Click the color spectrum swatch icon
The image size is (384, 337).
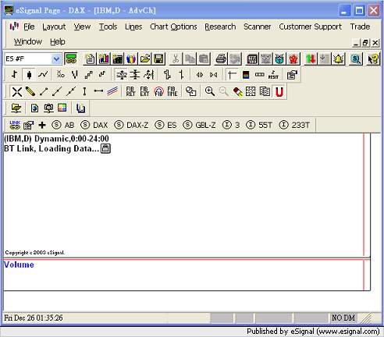(246, 75)
